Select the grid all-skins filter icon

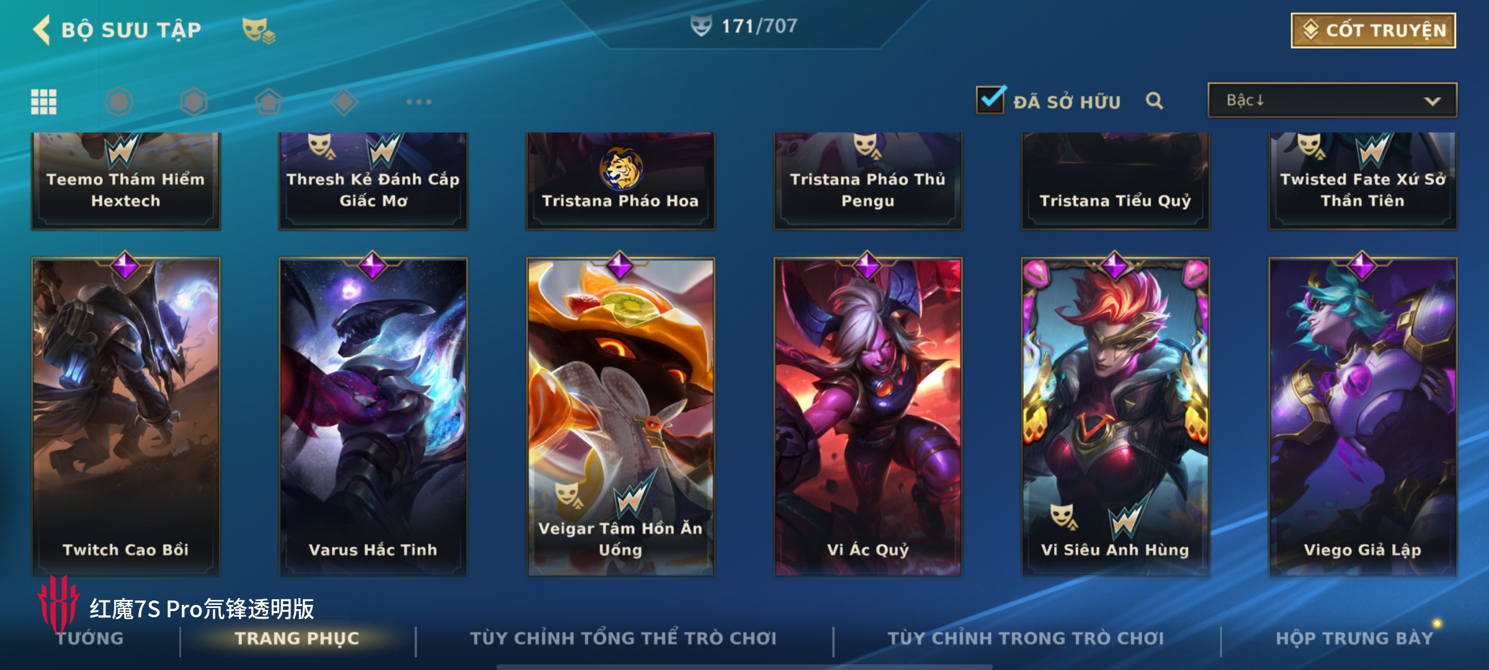click(x=44, y=102)
